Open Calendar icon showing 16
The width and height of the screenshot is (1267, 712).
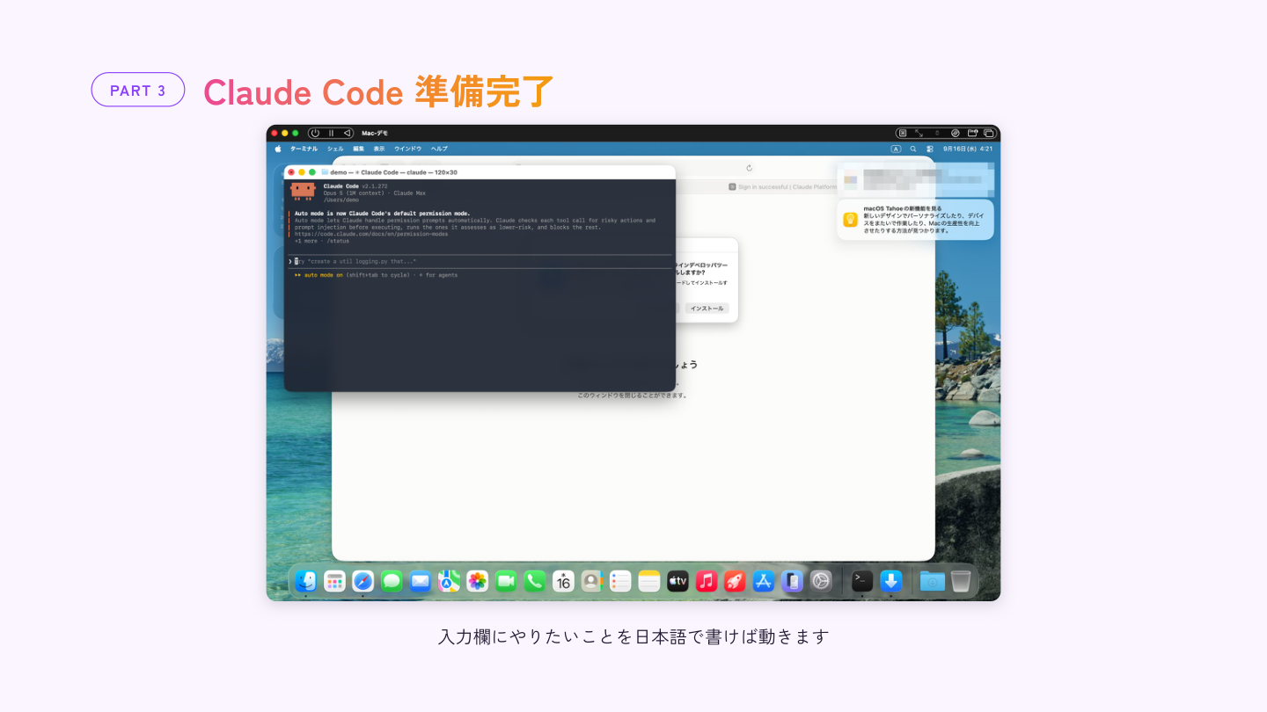pyautogui.click(x=563, y=581)
